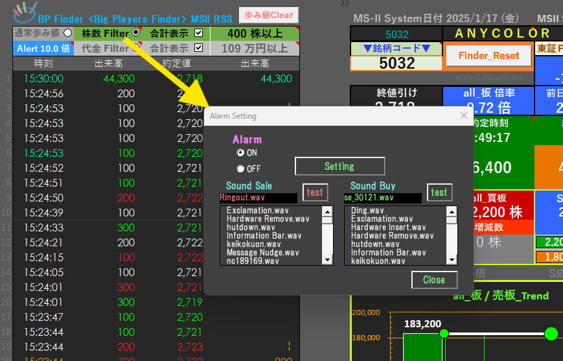Choose Message Nudge.wav in Sound Sale list

tap(263, 253)
